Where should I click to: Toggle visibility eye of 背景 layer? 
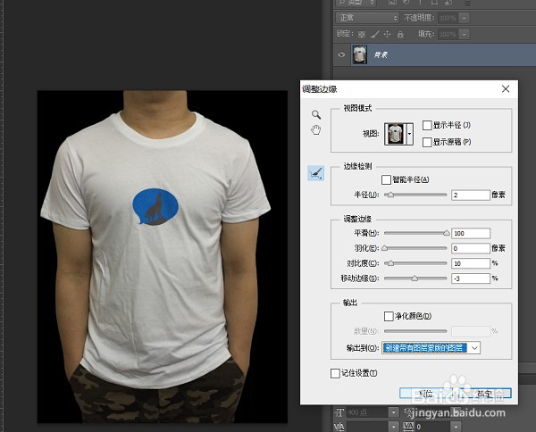click(341, 54)
